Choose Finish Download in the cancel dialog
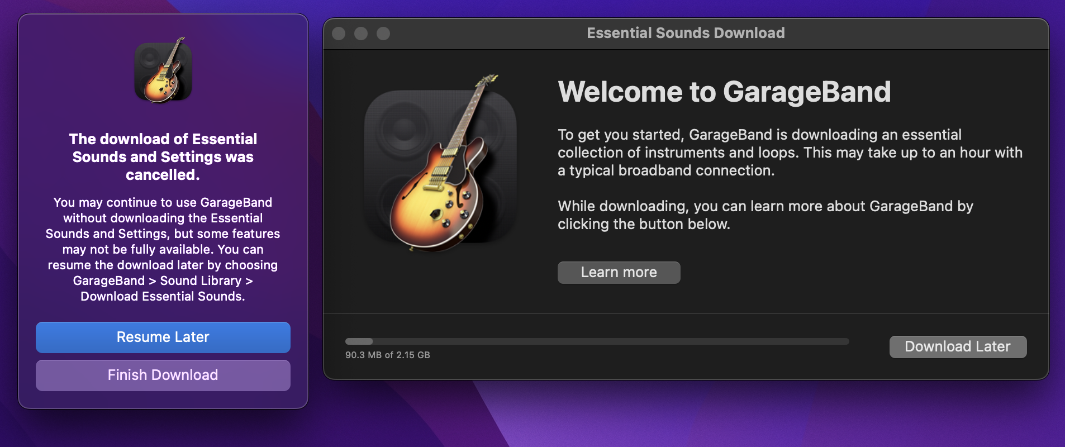Viewport: 1065px width, 447px height. [163, 375]
